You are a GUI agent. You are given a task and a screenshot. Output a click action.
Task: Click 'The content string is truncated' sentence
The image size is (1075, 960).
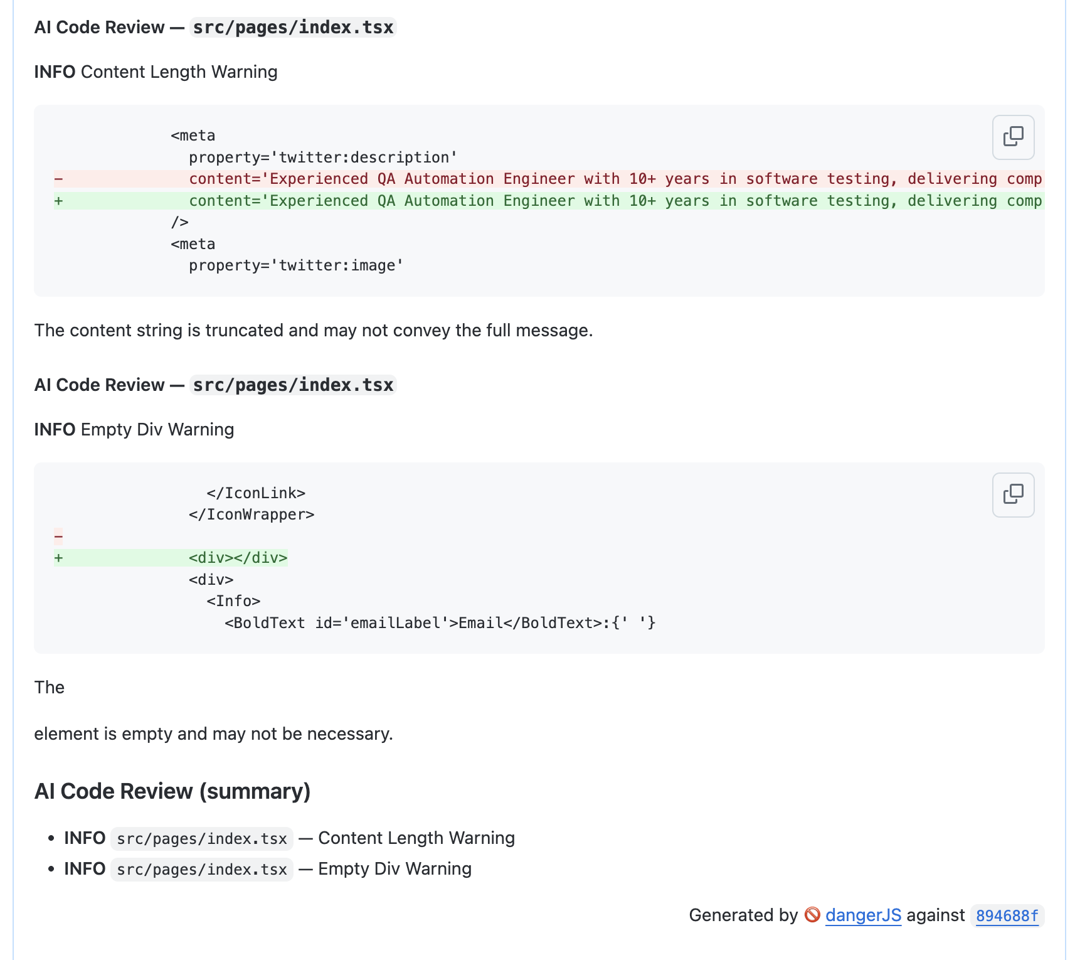(314, 330)
